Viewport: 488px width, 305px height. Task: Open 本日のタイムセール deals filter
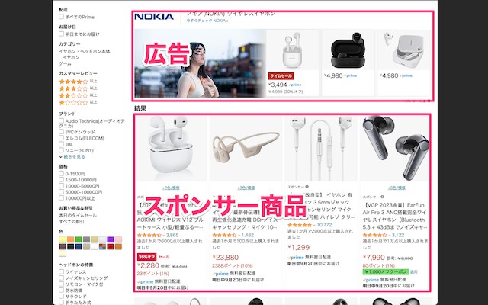[78, 215]
